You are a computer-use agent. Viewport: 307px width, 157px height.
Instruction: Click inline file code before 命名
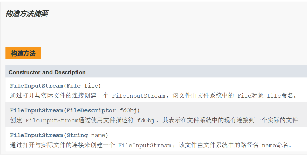coord(274,96)
